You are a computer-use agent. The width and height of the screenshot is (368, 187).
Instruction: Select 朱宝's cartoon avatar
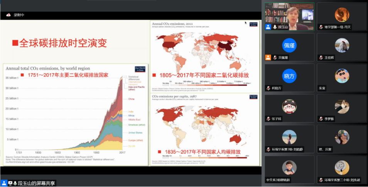pyautogui.click(x=342, y=76)
